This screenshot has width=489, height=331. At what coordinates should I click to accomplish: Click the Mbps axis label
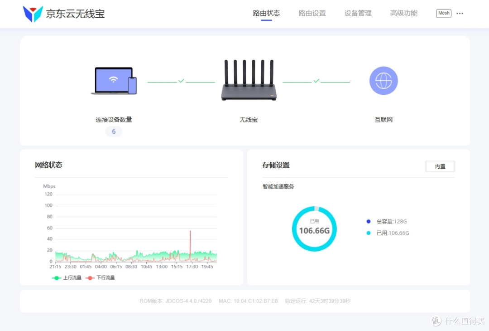pos(49,186)
